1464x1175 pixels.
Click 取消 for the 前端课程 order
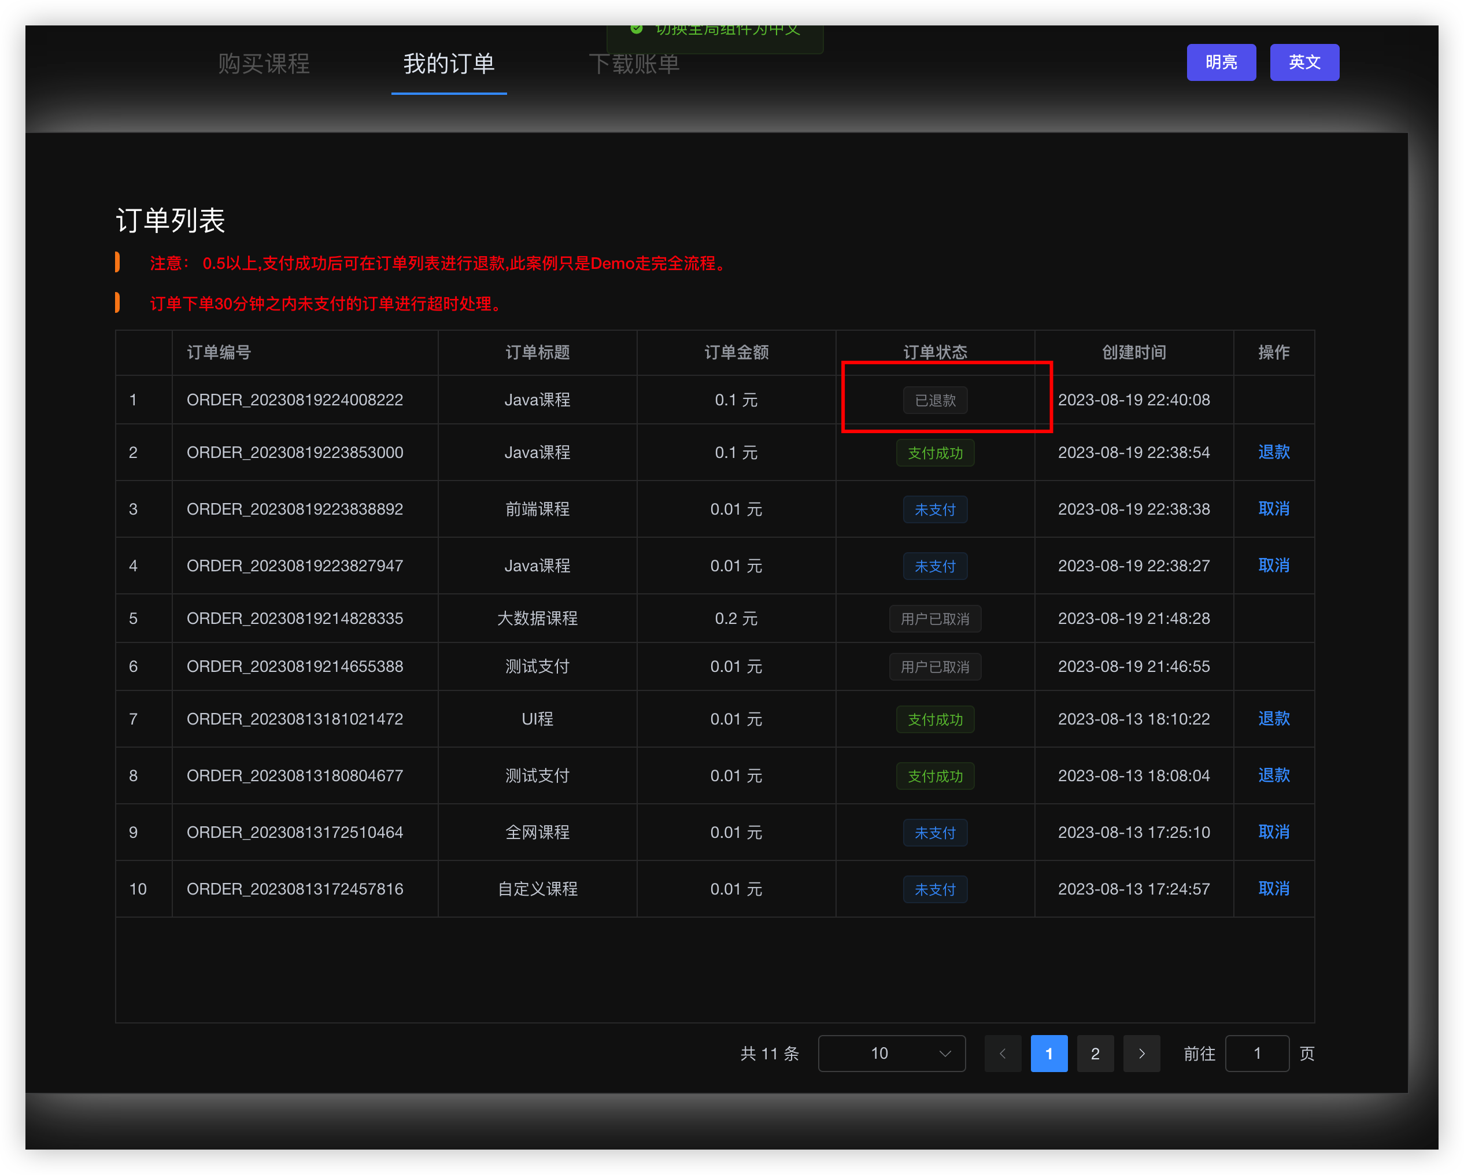(x=1273, y=509)
